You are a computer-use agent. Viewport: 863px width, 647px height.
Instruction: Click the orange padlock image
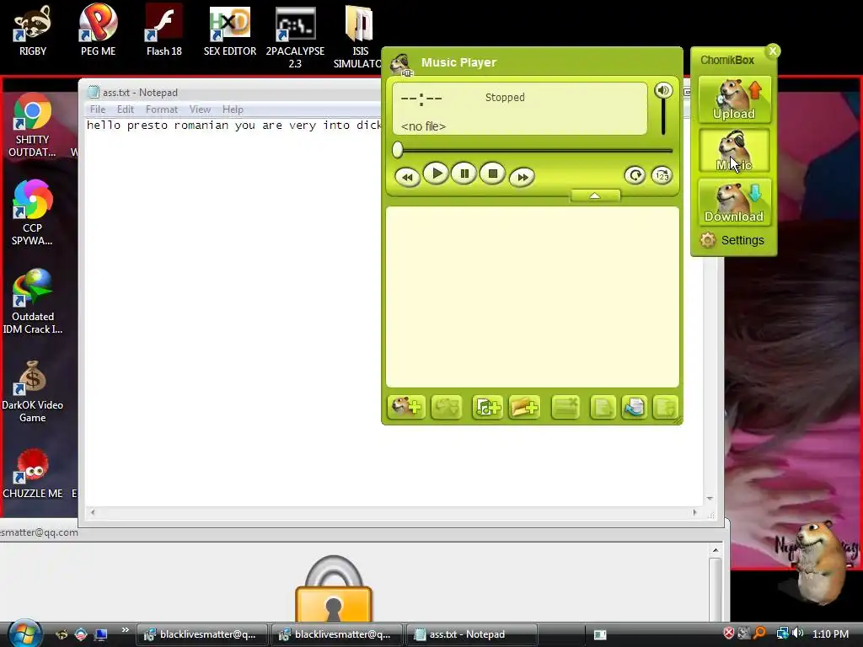pyautogui.click(x=334, y=589)
